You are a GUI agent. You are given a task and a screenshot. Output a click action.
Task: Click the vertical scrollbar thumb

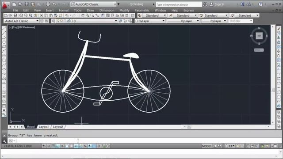click(273, 90)
